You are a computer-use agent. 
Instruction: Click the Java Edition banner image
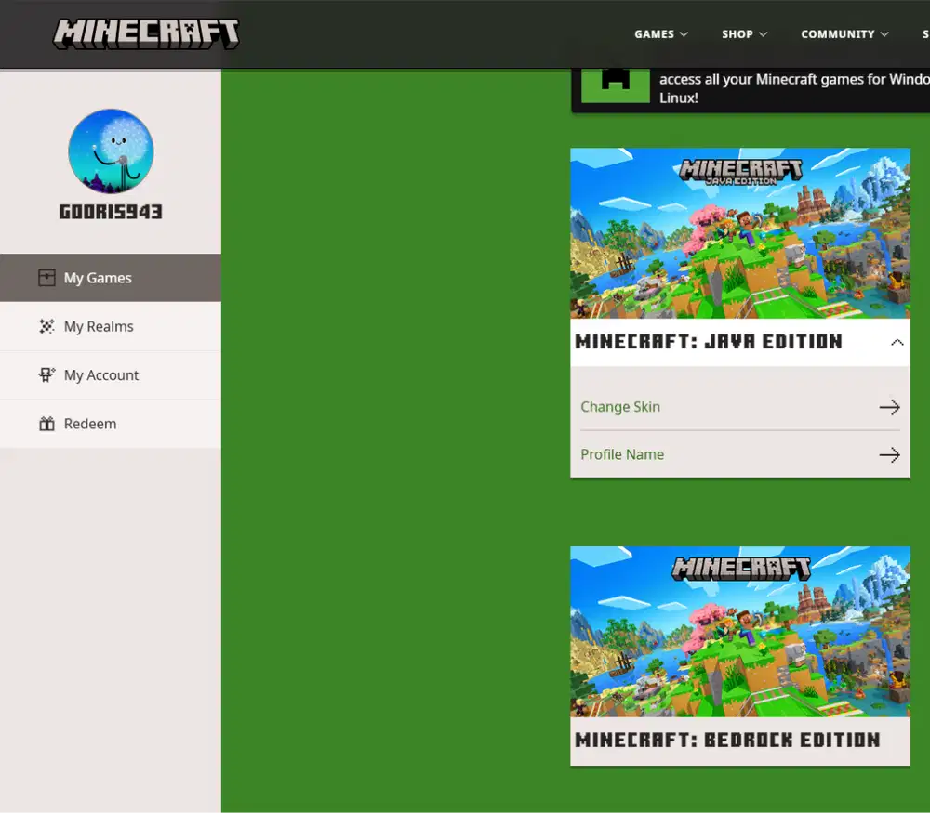[739, 233]
